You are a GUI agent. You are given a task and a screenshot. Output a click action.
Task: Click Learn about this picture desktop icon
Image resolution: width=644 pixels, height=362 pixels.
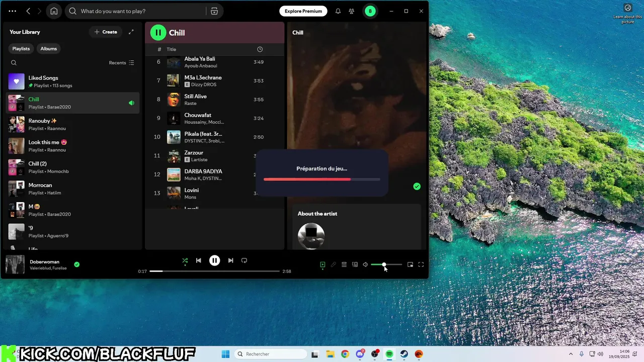coord(627,14)
